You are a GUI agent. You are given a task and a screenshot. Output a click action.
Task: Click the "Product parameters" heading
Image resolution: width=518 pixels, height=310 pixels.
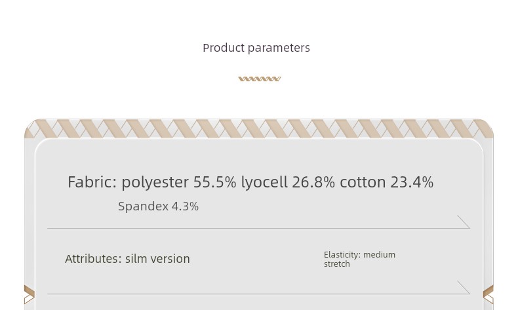pos(256,48)
